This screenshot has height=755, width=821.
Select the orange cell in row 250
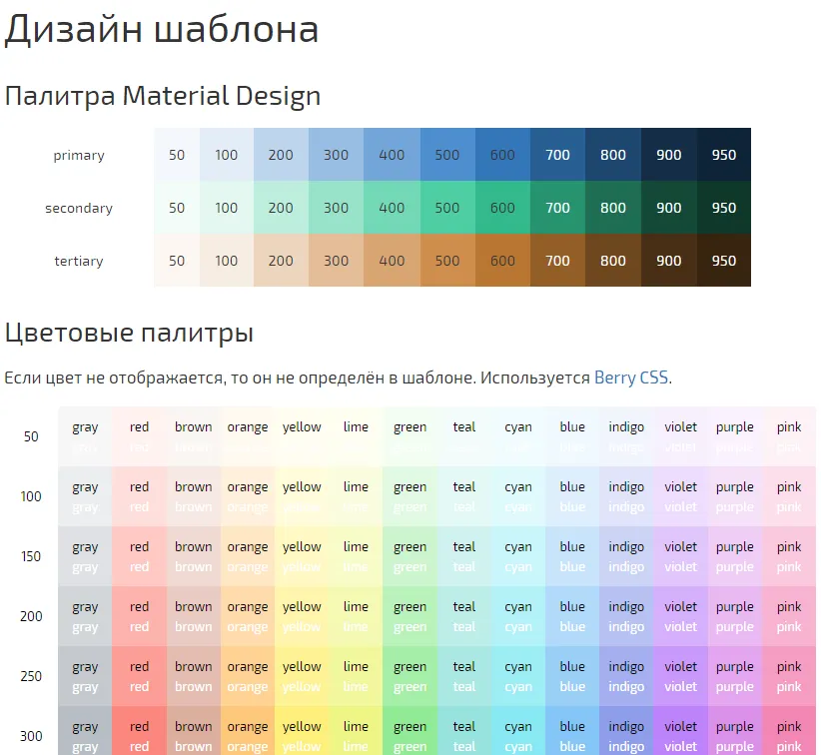(x=248, y=676)
